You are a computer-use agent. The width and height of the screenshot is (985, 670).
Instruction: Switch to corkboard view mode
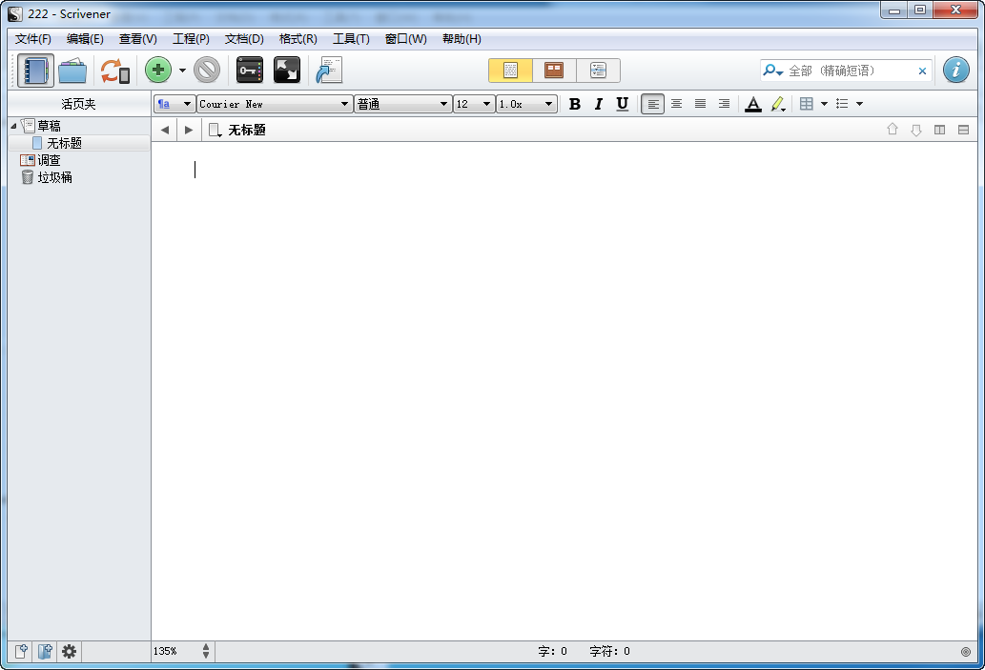point(554,71)
